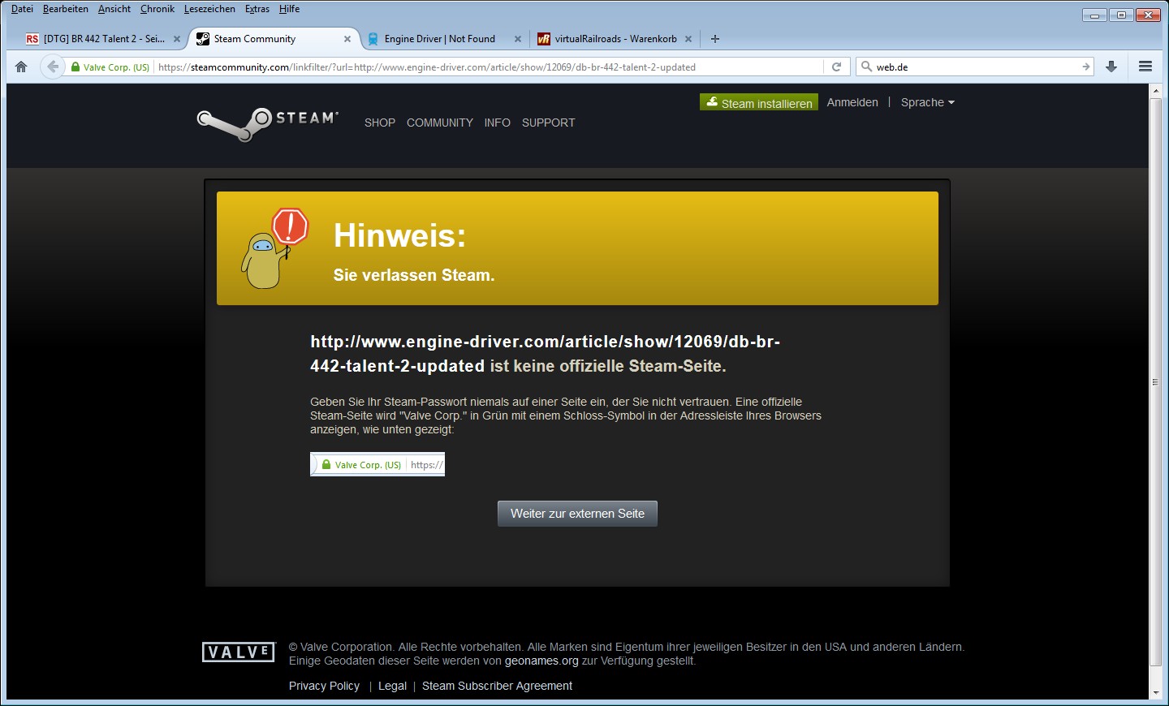Open the Lesezeichen menu

tap(209, 9)
